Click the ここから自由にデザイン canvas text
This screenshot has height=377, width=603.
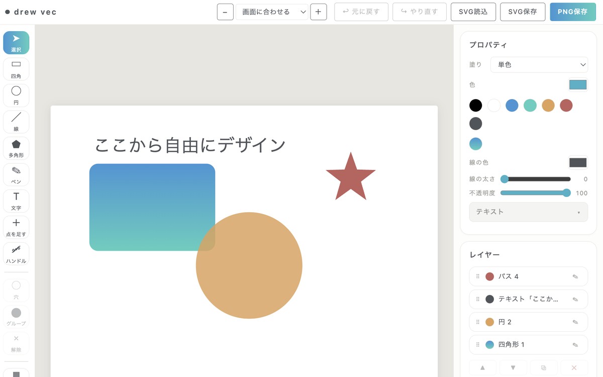coord(190,145)
